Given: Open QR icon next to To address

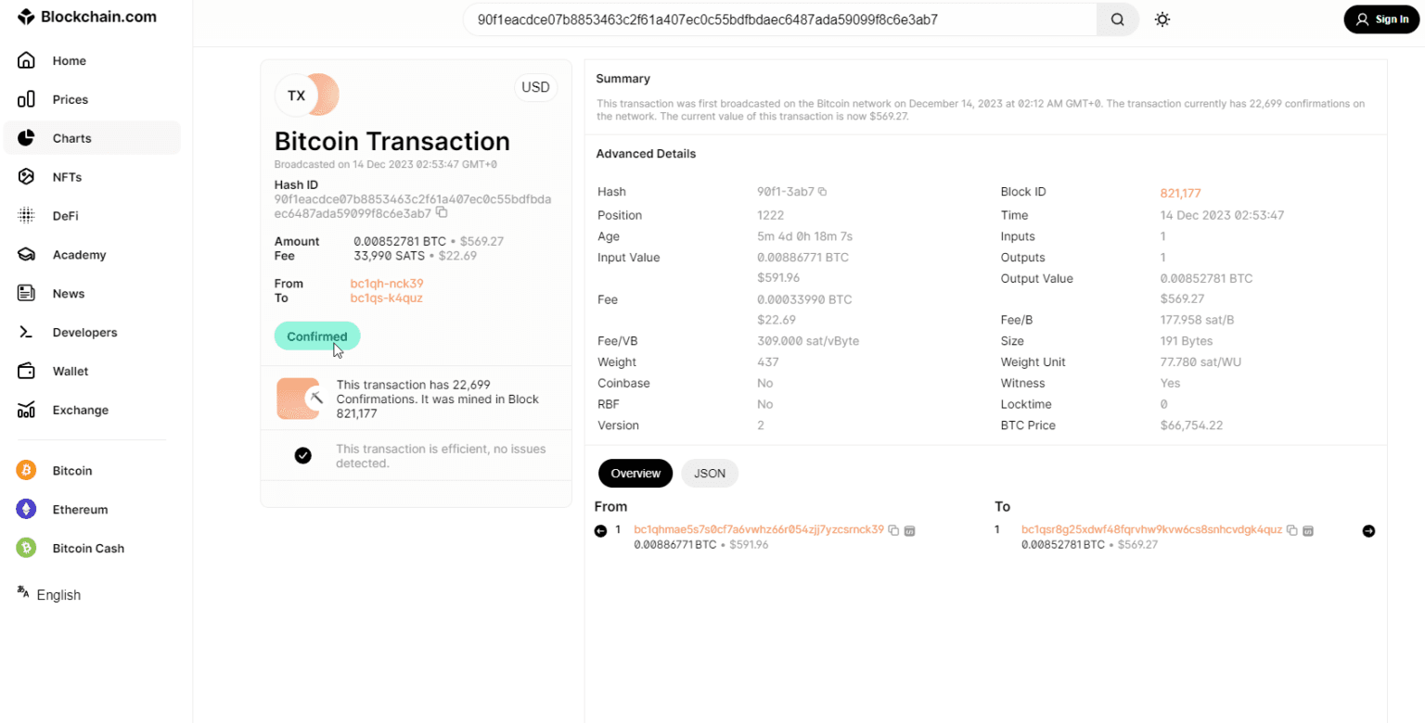Looking at the screenshot, I should pos(1307,530).
